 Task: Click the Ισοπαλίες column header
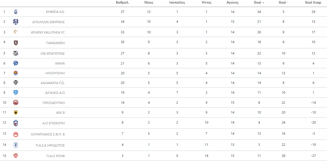177,3
